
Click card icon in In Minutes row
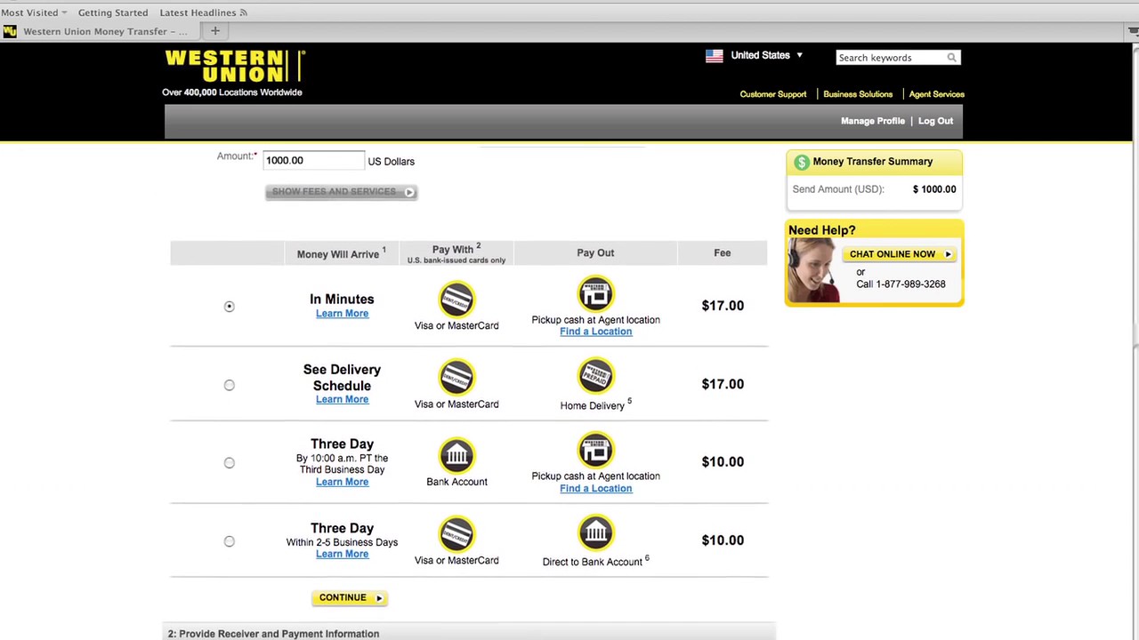click(456, 300)
